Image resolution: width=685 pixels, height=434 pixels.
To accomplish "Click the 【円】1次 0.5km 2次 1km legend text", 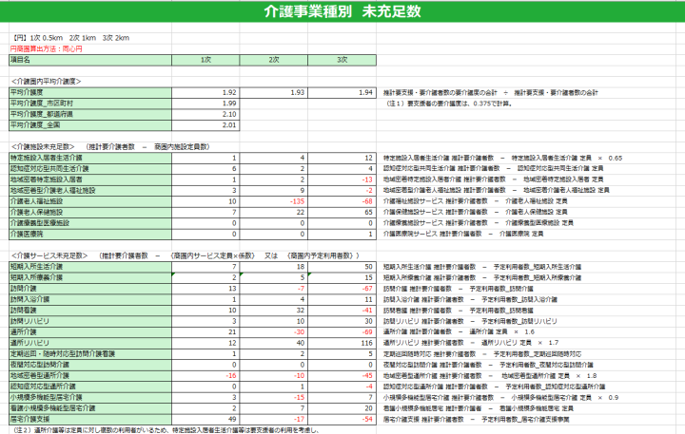I will [69, 38].
